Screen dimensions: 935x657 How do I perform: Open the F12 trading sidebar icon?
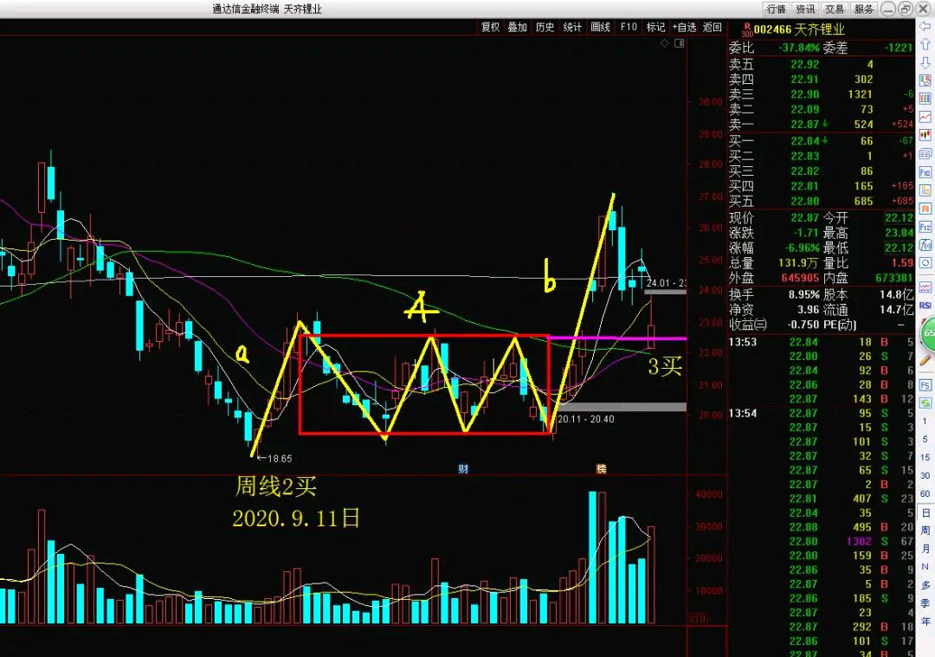coord(925,227)
